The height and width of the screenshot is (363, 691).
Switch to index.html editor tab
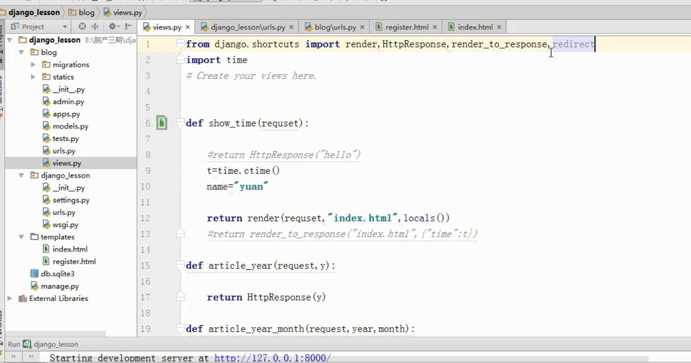(475, 27)
